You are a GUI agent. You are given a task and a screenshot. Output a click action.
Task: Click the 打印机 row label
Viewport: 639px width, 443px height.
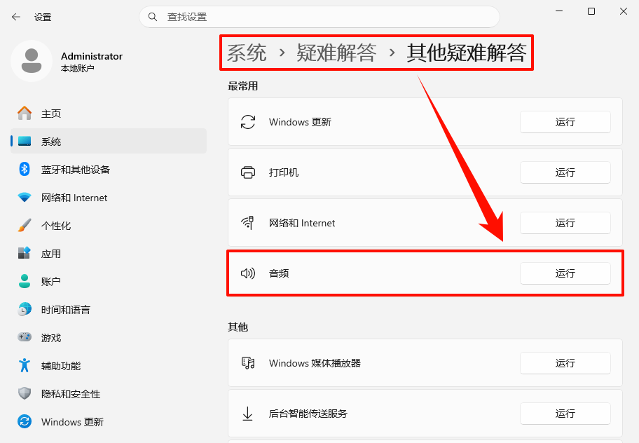point(284,172)
